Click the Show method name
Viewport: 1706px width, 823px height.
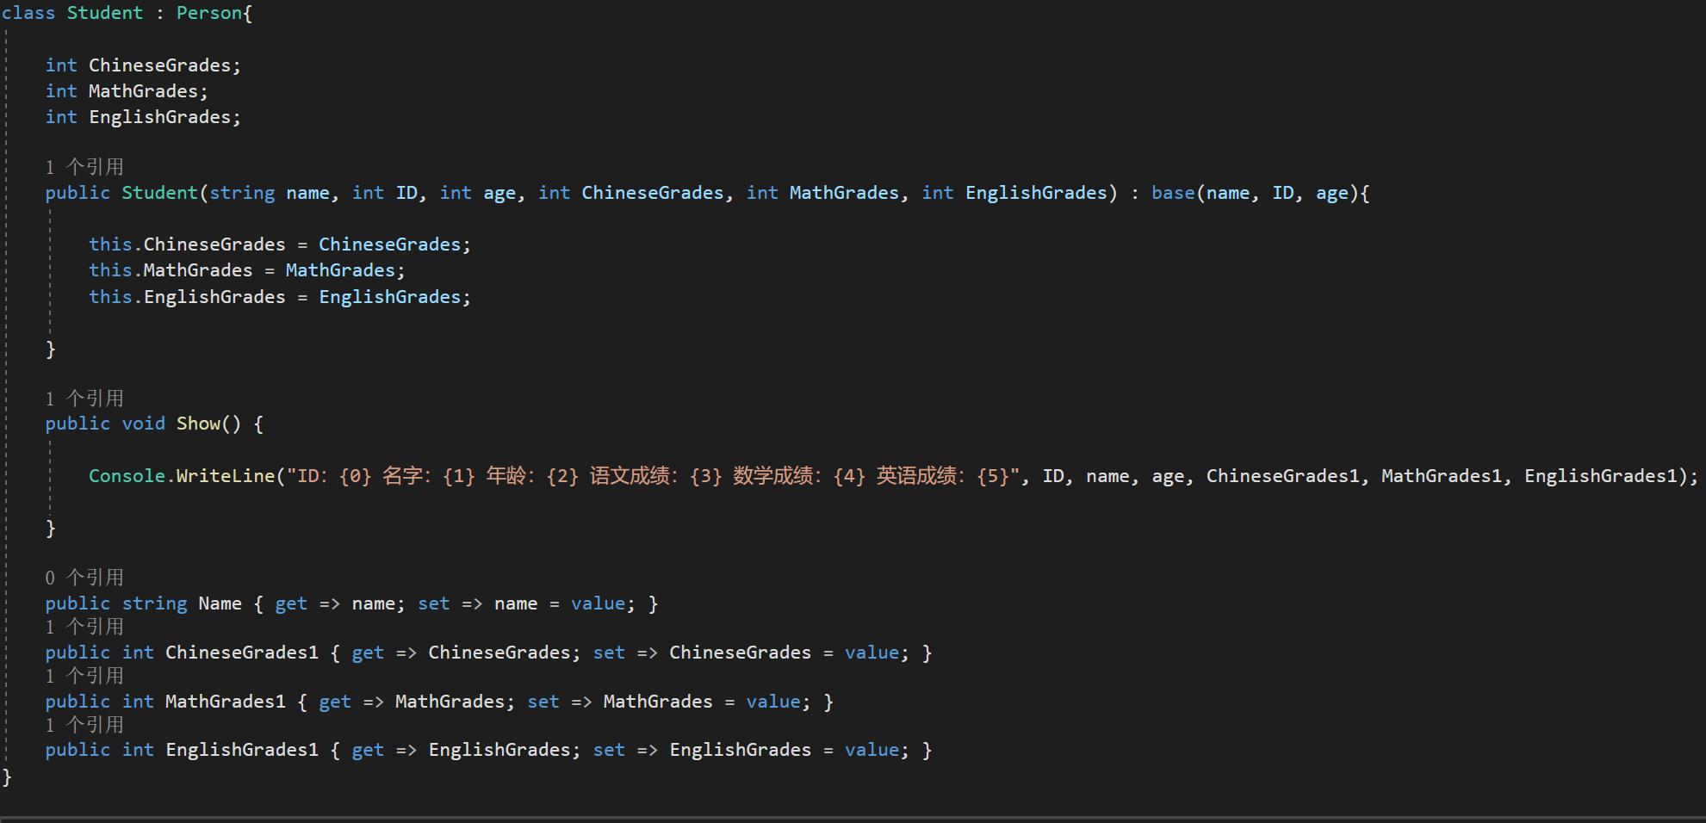[198, 424]
